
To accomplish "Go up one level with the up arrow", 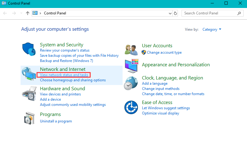I will click(28, 13).
